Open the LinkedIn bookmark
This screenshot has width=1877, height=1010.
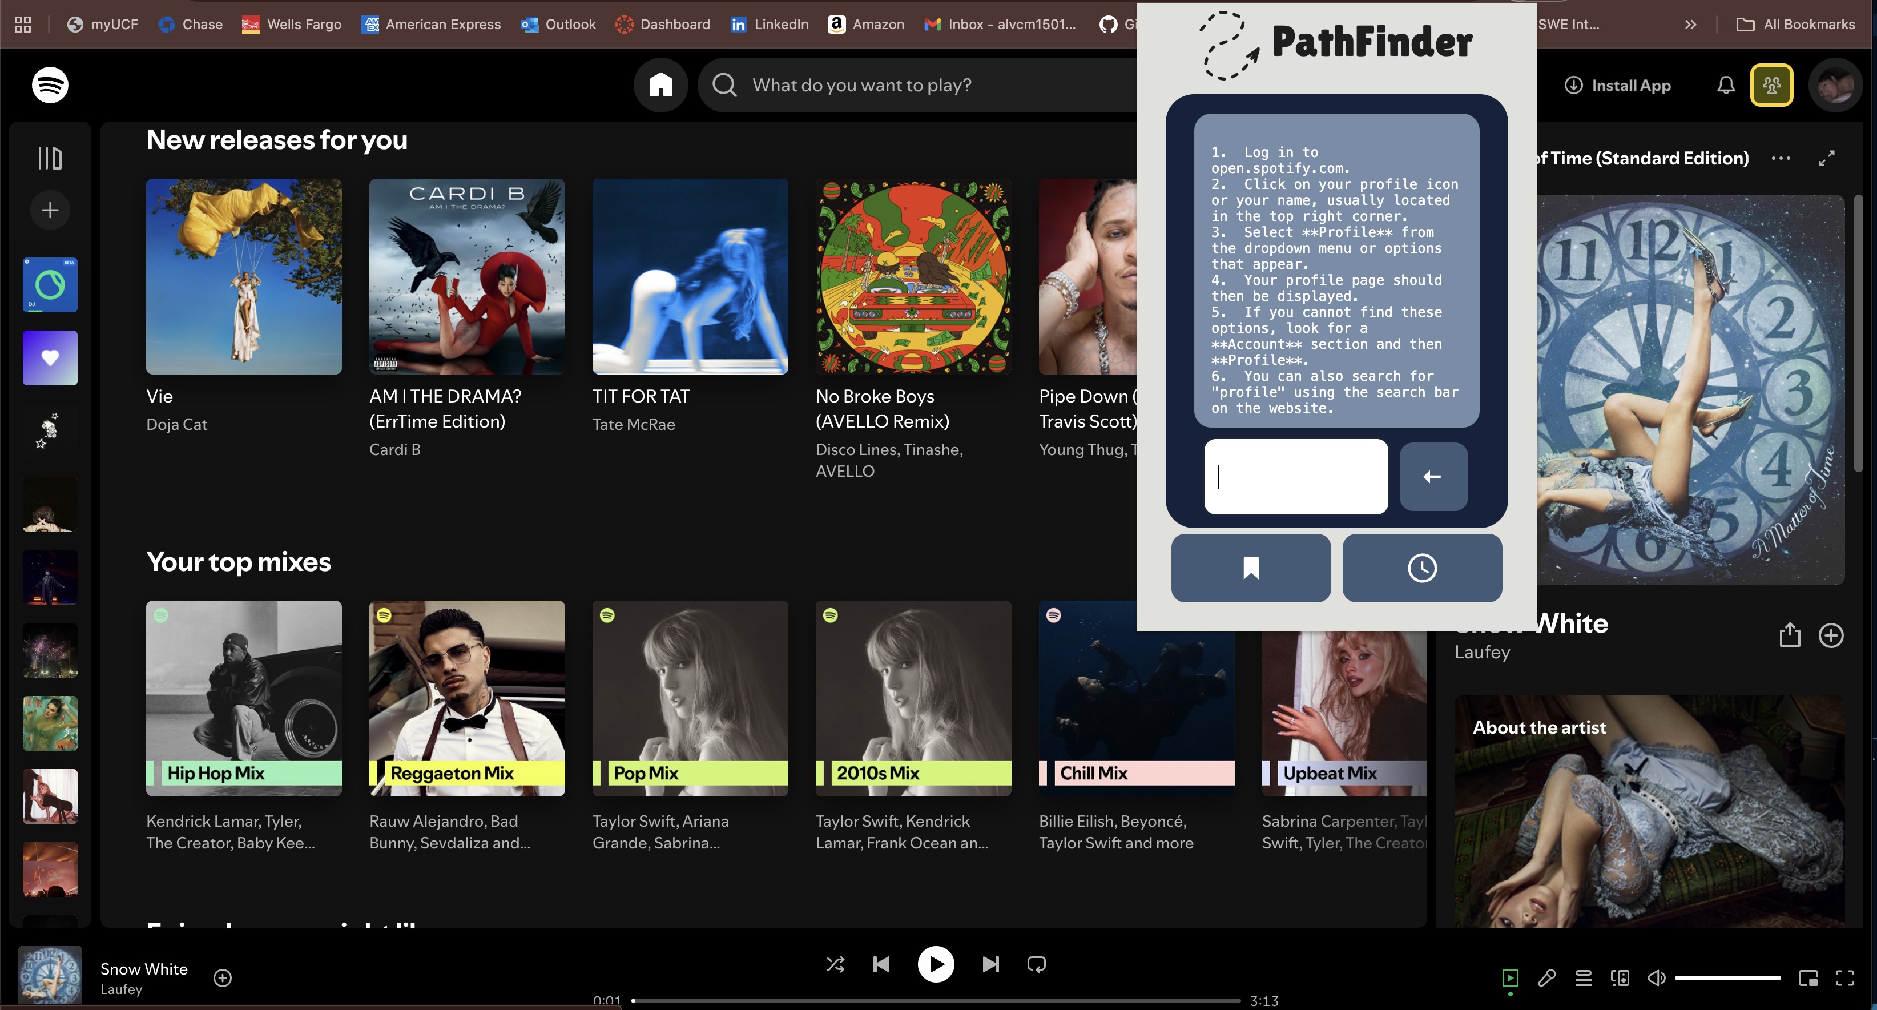pyautogui.click(x=770, y=25)
